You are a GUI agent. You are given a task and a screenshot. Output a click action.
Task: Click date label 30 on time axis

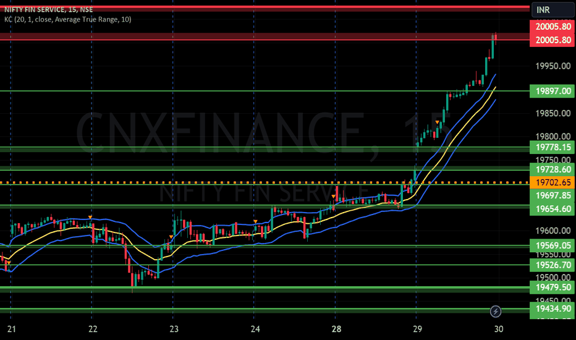point(499,329)
